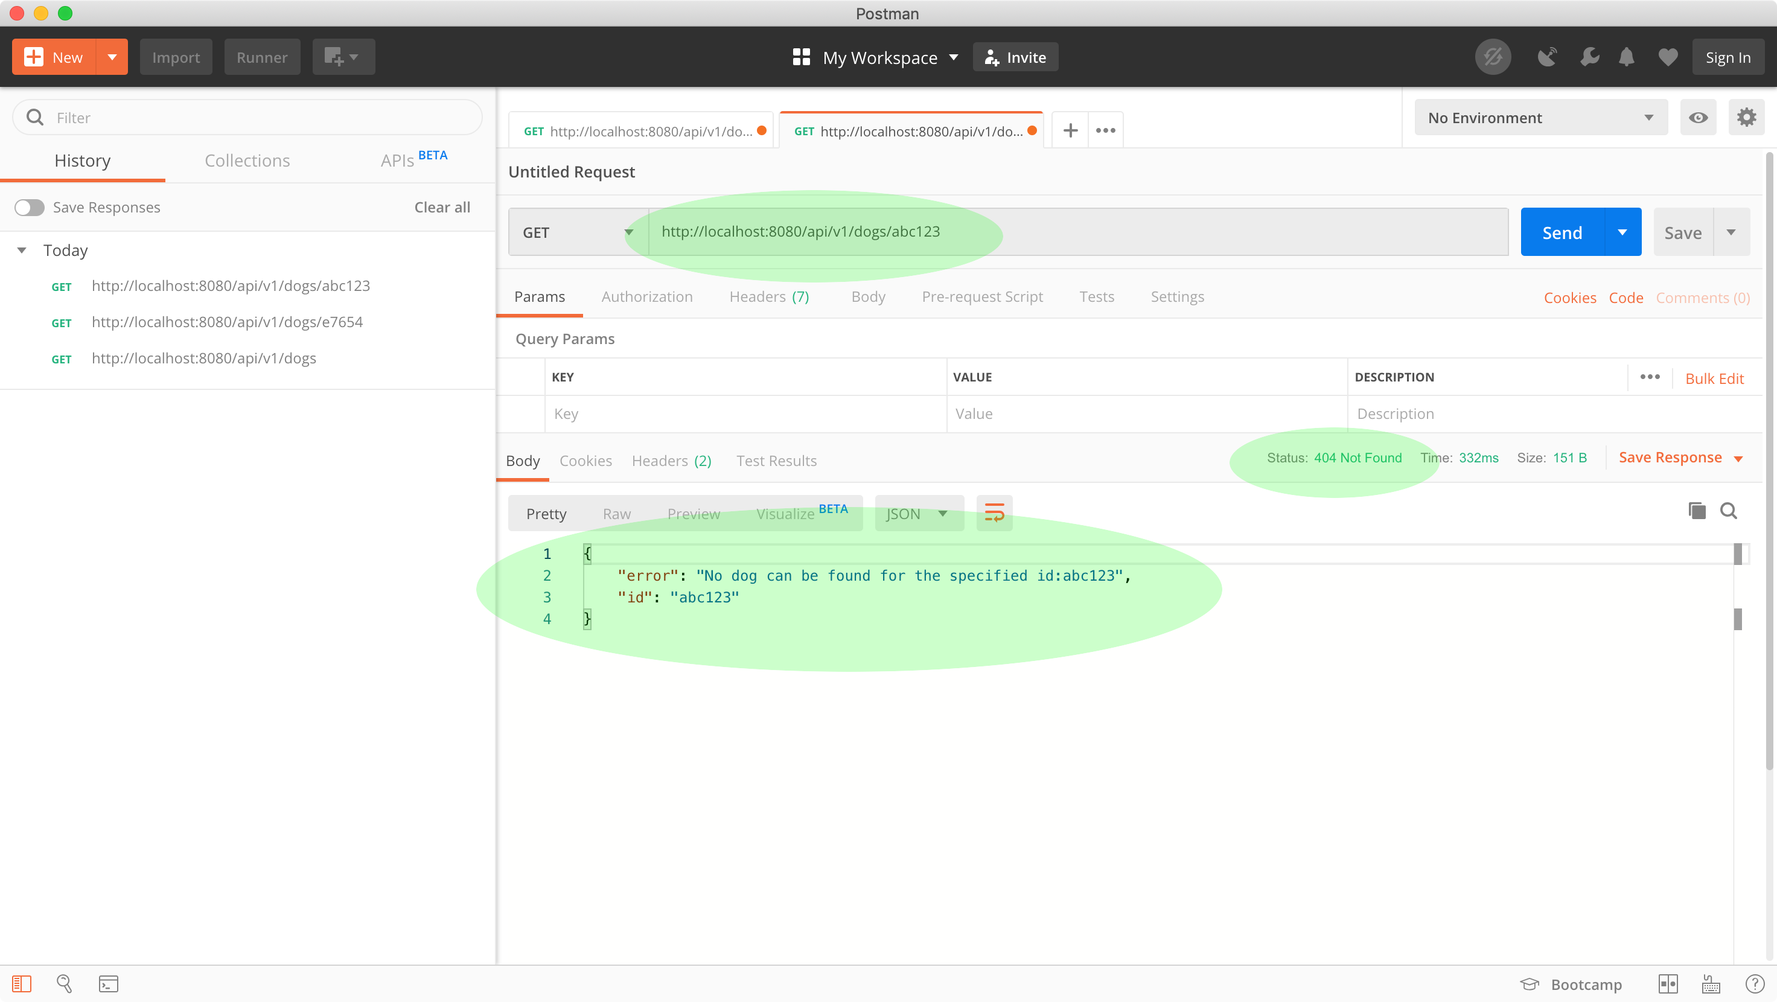Screen dimensions: 1777x1002
Task: Toggle sidebar visibility icon at bottom left
Action: [x=21, y=983]
